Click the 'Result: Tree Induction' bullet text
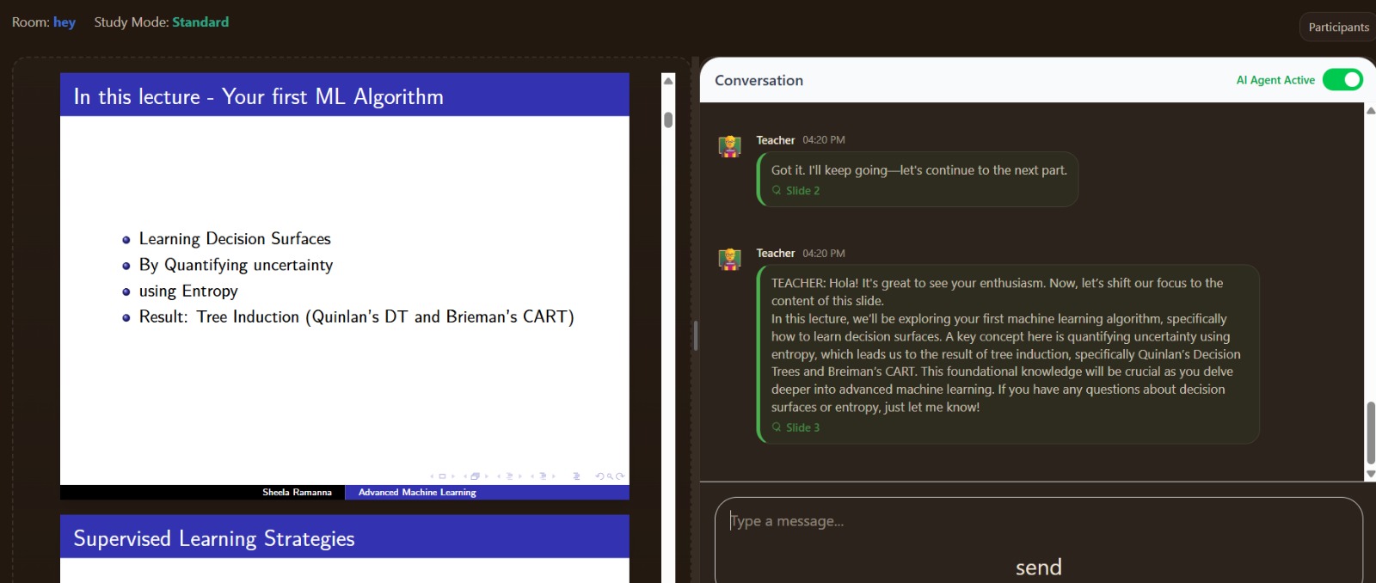The image size is (1376, 583). pos(357,317)
